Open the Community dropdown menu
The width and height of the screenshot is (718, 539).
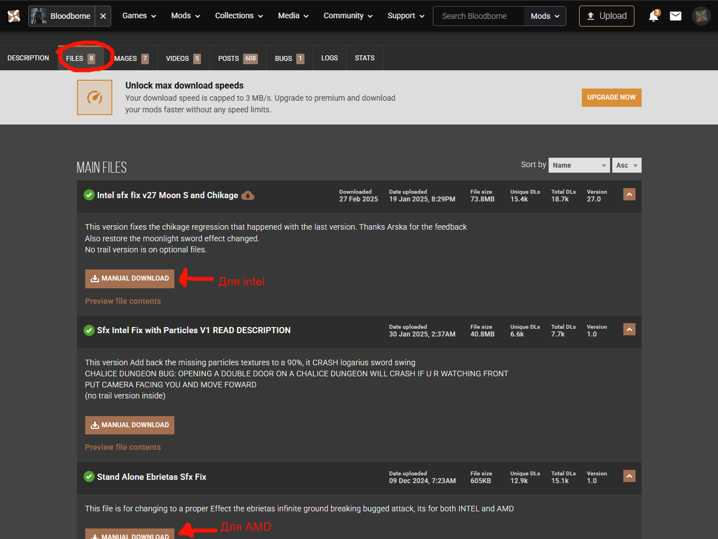tap(348, 15)
